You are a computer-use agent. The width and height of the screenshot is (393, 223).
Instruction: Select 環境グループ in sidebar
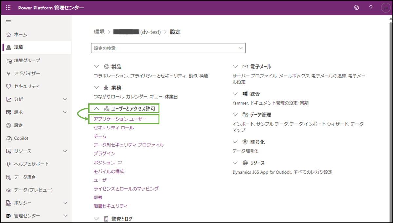35,60
